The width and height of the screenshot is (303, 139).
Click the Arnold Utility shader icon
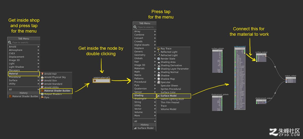coord(42,87)
